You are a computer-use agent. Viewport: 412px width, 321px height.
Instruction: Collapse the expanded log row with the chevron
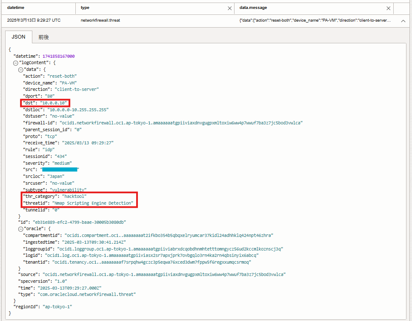tap(403, 20)
